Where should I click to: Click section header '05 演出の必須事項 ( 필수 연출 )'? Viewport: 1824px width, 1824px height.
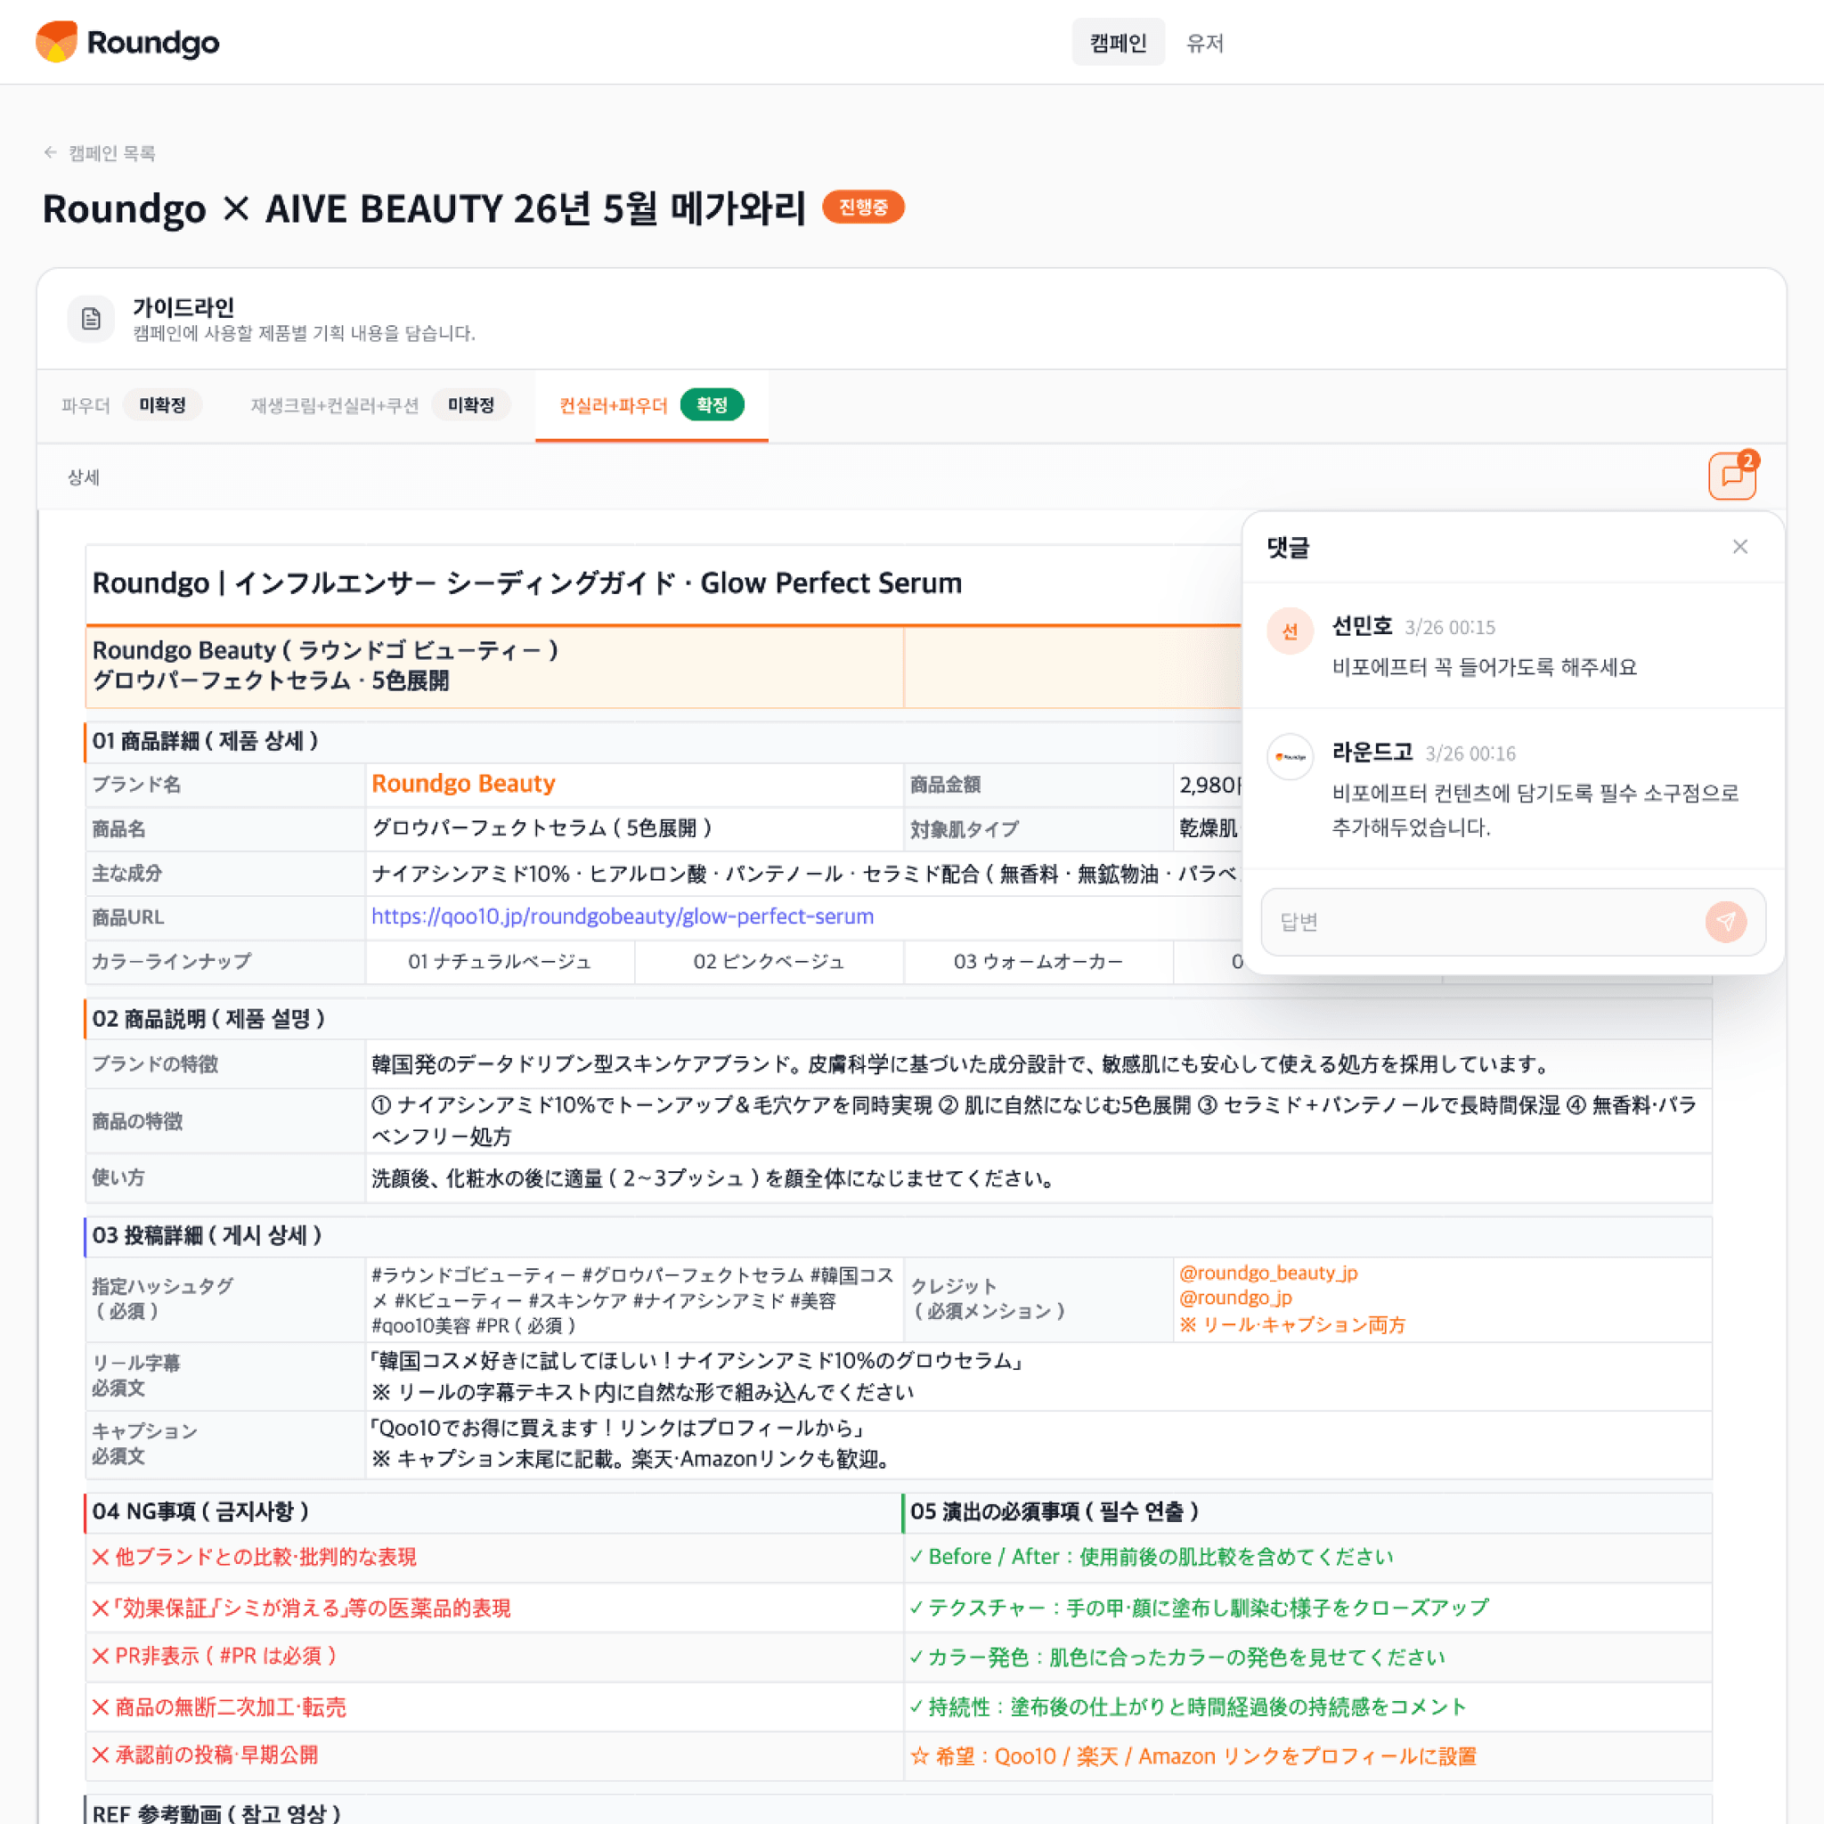coord(1054,1511)
